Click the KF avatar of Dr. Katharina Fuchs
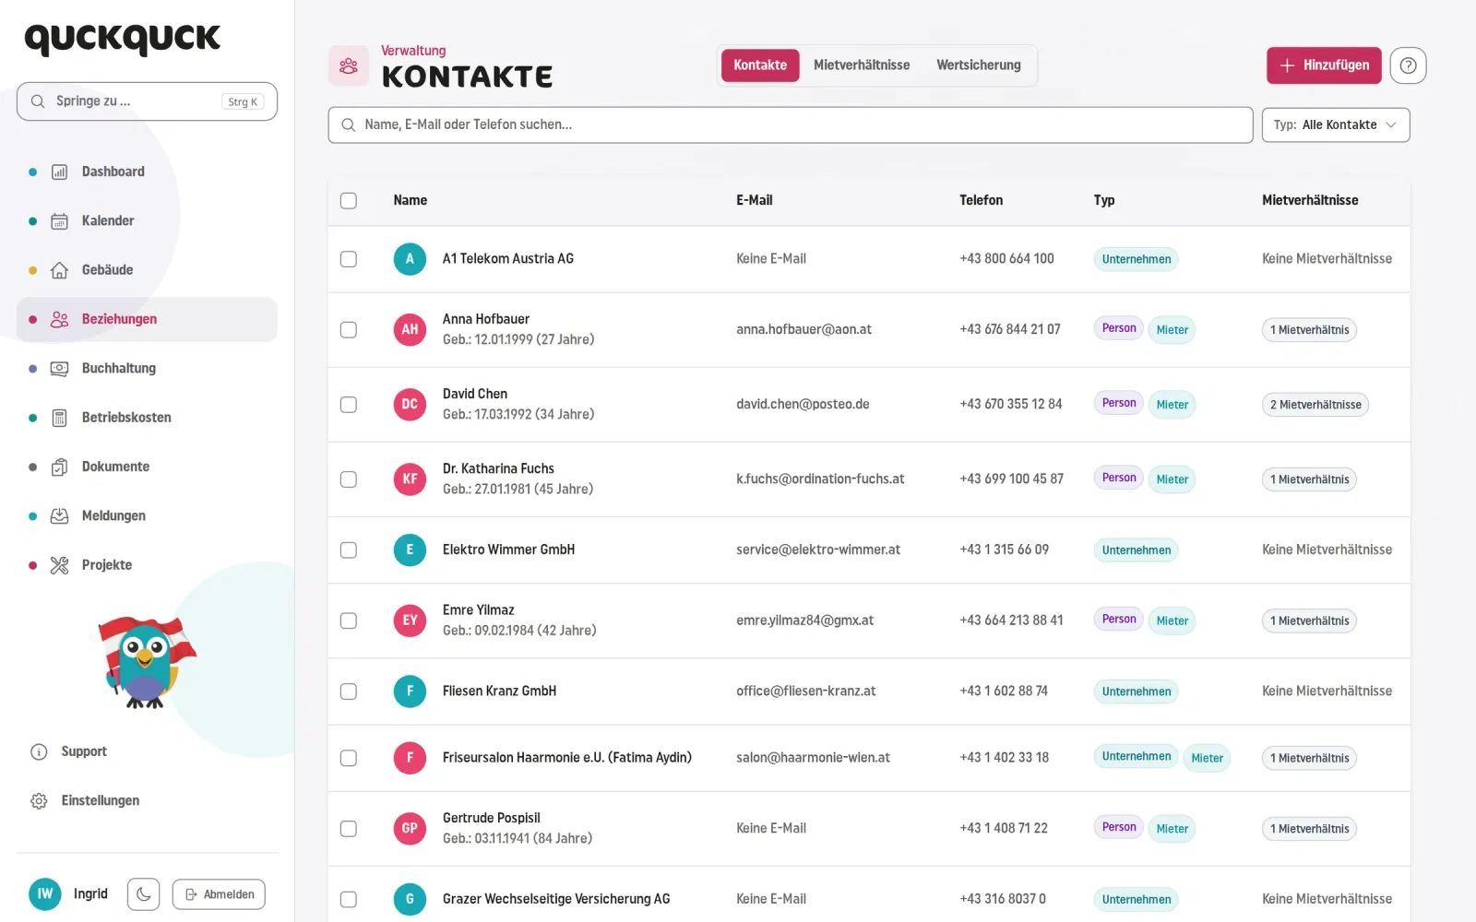 (410, 479)
